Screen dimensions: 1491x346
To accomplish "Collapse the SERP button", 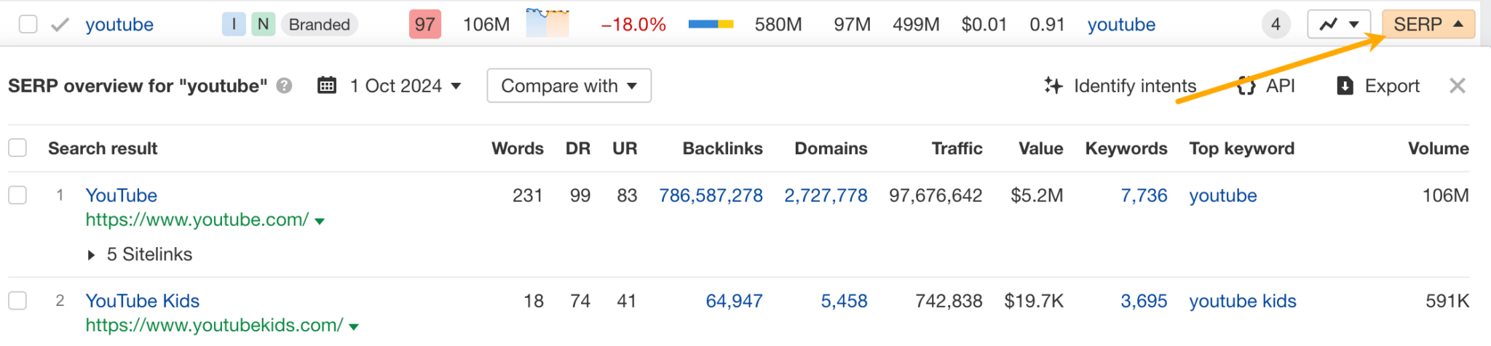I will tap(1428, 25).
